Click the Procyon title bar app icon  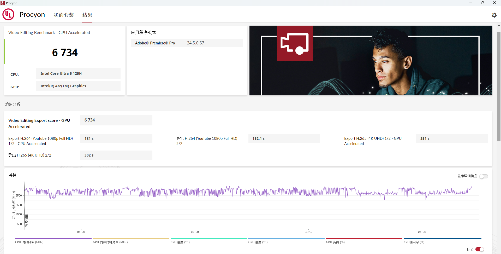[x=3, y=3]
